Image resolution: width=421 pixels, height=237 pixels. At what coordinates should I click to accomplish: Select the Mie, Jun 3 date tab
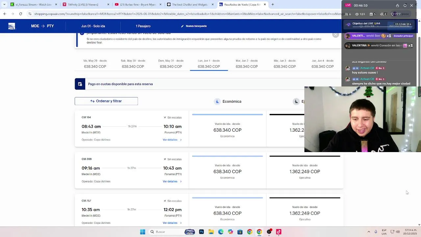tap(285, 64)
